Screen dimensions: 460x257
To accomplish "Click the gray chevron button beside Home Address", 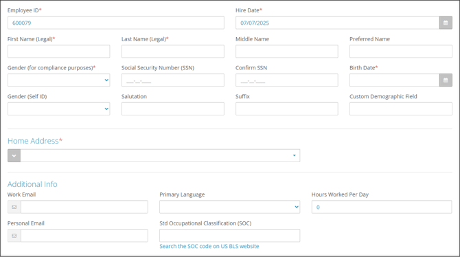I will pos(14,156).
